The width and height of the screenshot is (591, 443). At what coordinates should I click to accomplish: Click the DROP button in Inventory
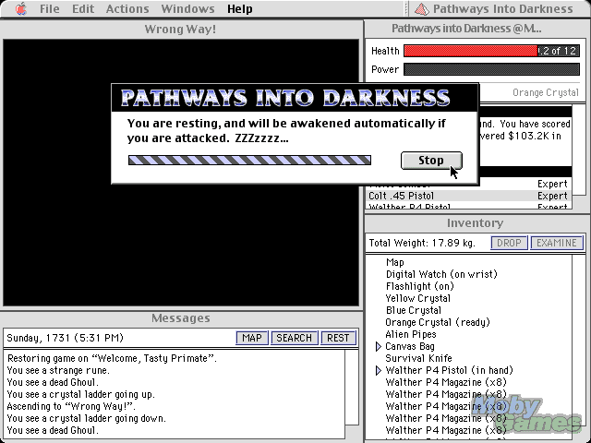509,243
